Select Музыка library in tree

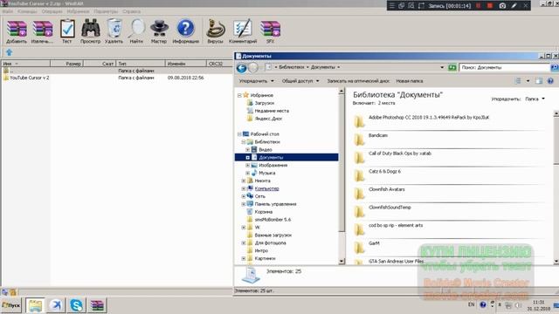pos(266,173)
